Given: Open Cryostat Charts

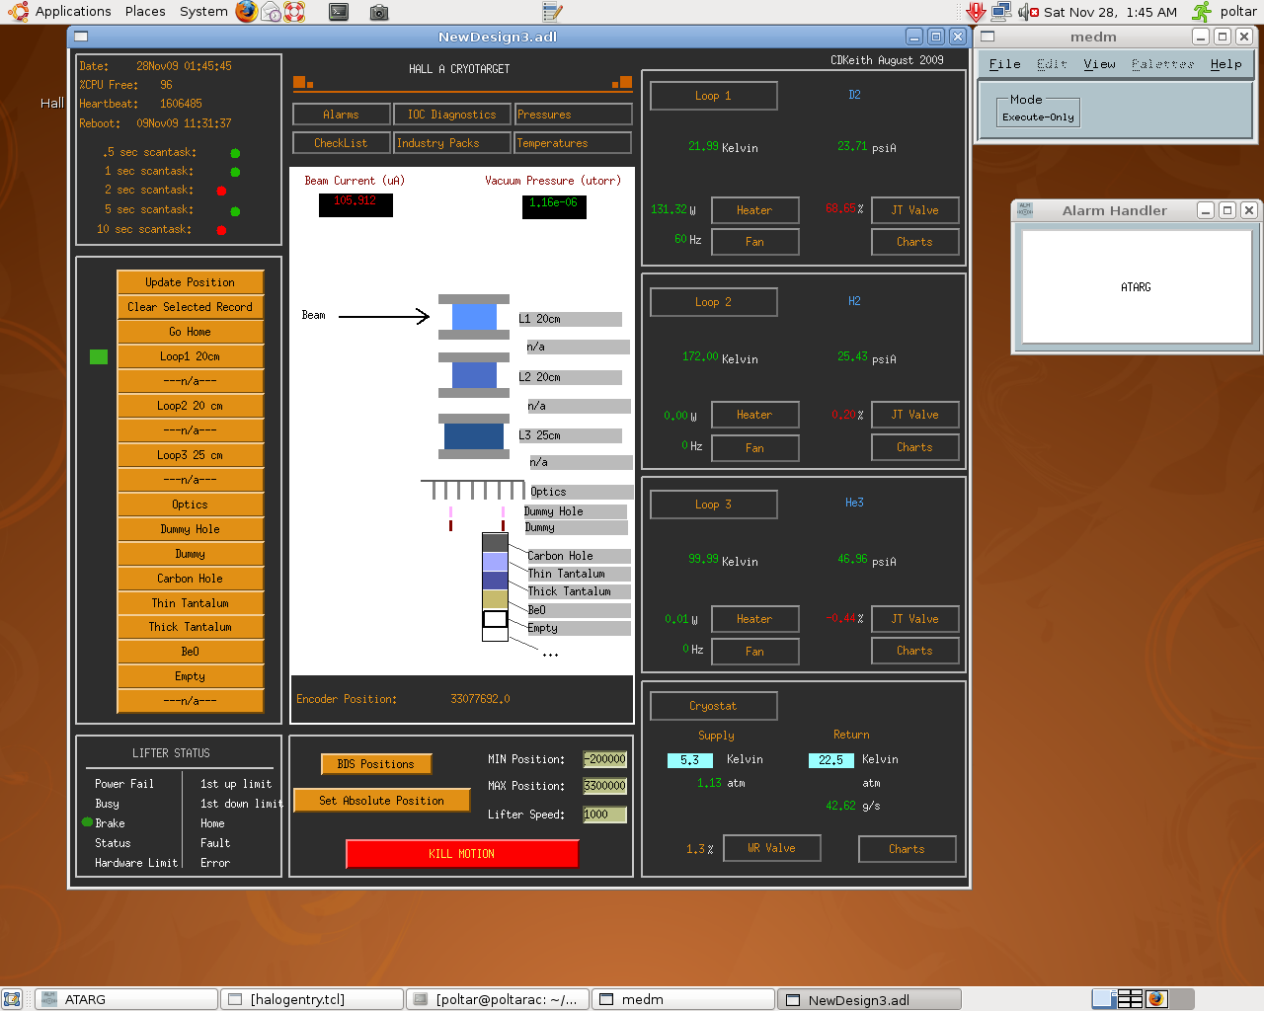Looking at the screenshot, I should [908, 849].
